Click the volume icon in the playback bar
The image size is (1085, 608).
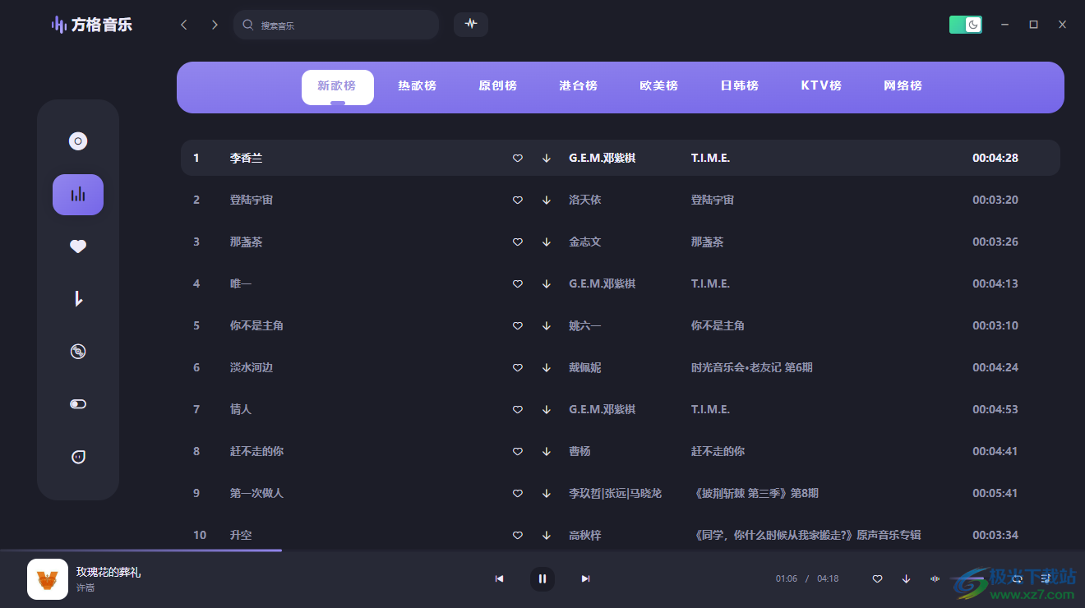(x=935, y=578)
